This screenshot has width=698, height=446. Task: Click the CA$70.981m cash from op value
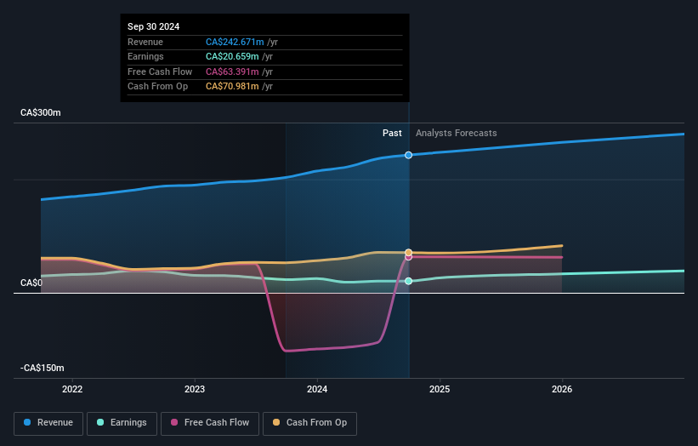232,87
